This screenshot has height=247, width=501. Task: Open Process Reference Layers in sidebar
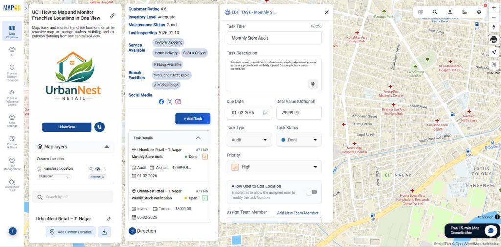tap(12, 98)
